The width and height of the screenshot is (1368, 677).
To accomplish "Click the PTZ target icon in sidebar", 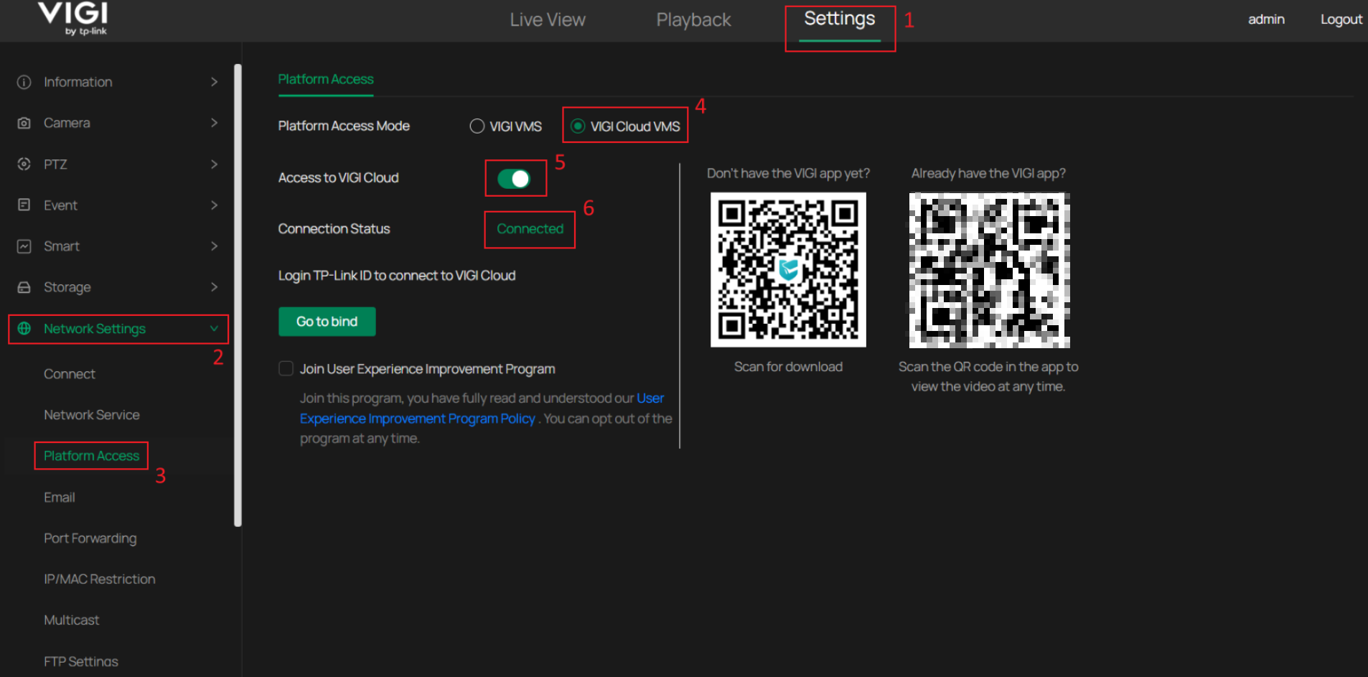I will [24, 164].
